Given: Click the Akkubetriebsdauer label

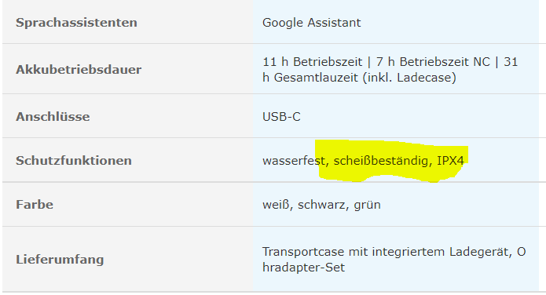Looking at the screenshot, I should click(79, 70).
